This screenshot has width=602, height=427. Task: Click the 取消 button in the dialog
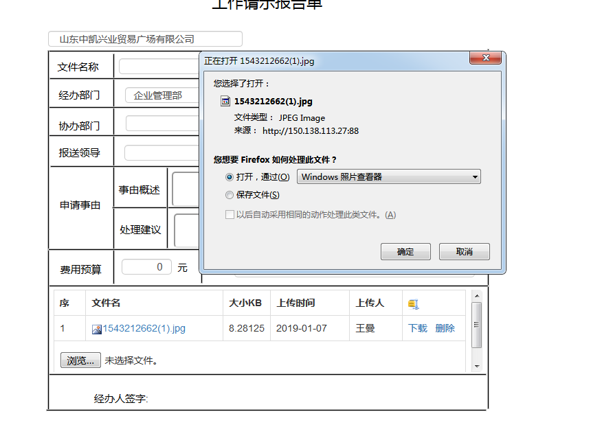465,251
